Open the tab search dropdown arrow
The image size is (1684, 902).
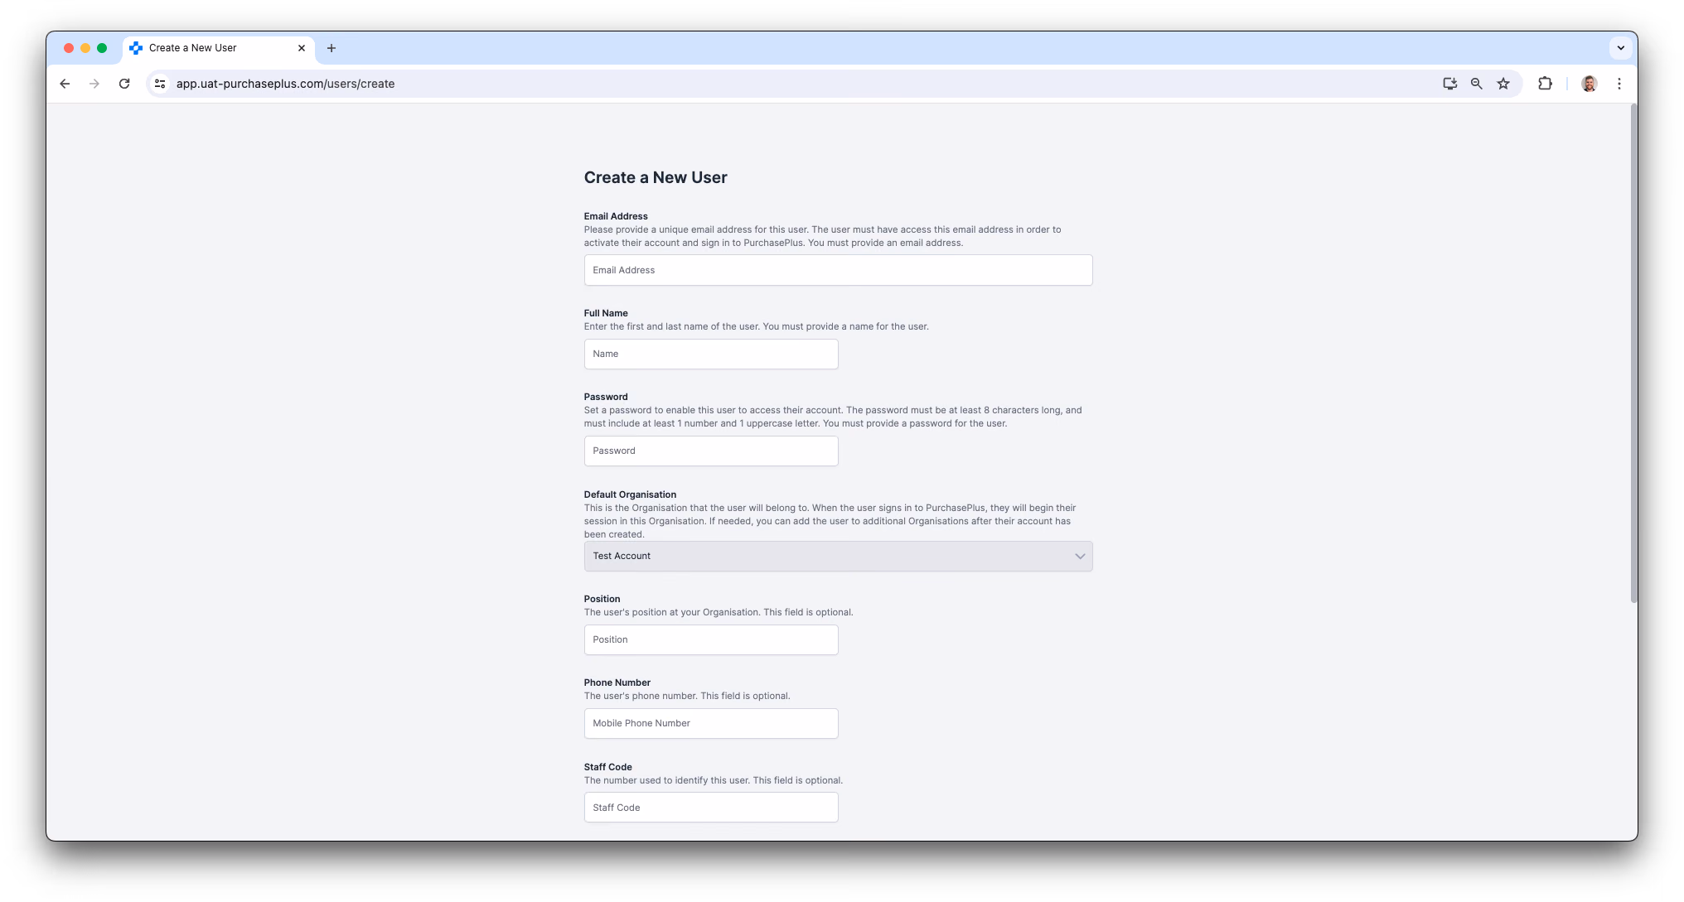(1620, 48)
